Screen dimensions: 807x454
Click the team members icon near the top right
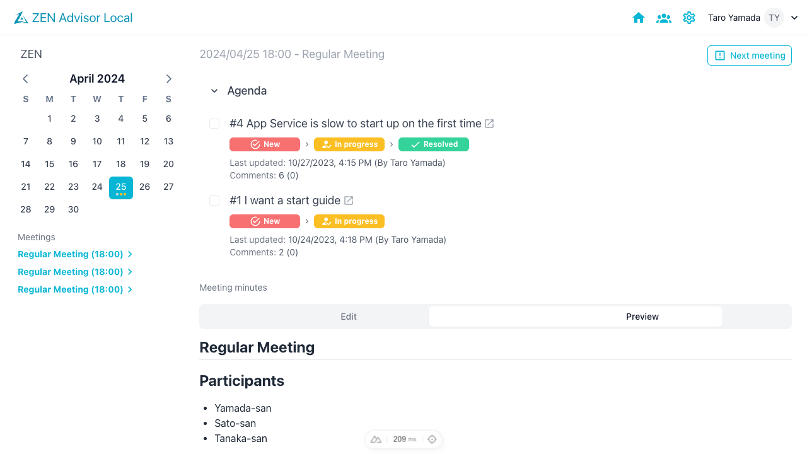tap(664, 18)
